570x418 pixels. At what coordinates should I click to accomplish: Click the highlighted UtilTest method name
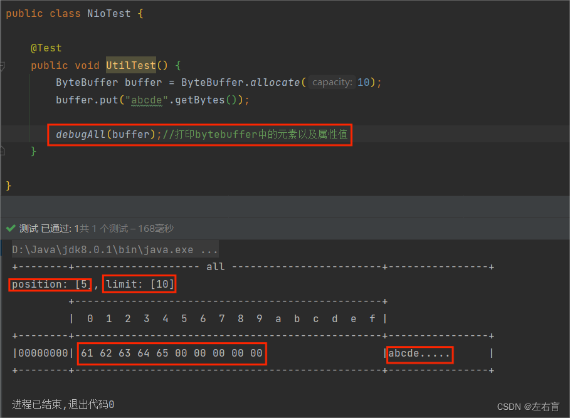click(131, 65)
